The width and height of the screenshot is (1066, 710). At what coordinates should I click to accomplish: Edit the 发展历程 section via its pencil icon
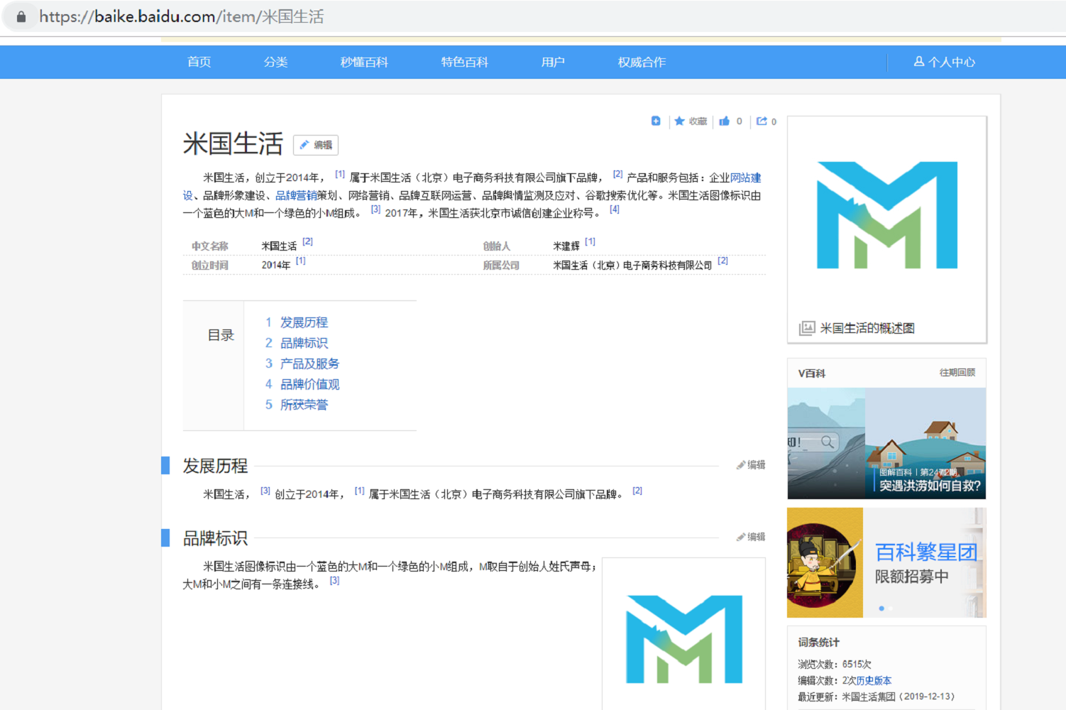(x=751, y=465)
